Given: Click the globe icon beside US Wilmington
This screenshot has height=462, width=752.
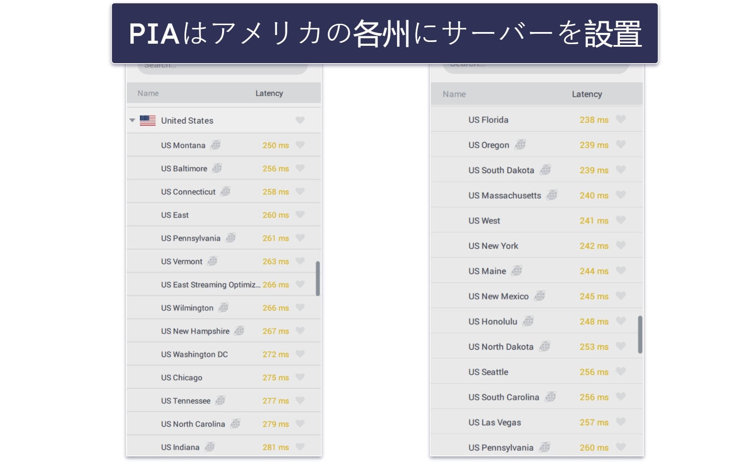Looking at the screenshot, I should pyautogui.click(x=223, y=308).
